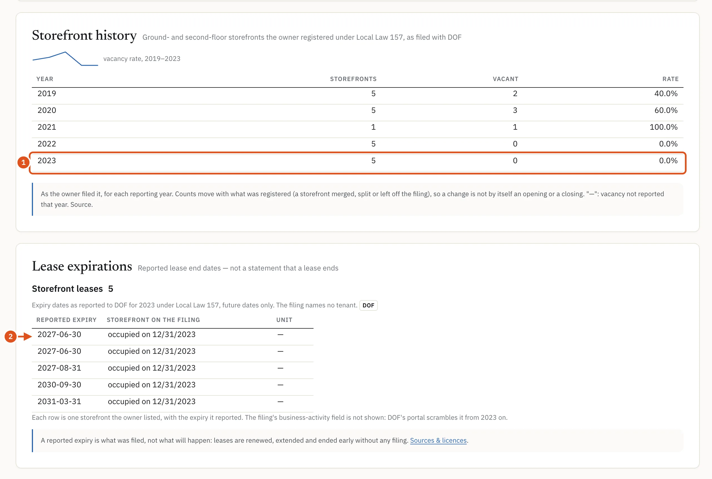
Task: Click the vacancy rate, 2019–2023 label
Action: pos(142,59)
